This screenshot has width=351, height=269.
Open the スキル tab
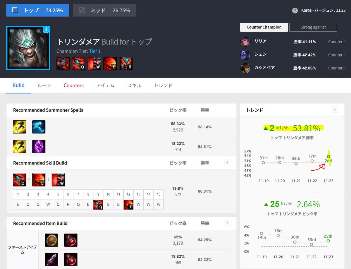tap(134, 85)
